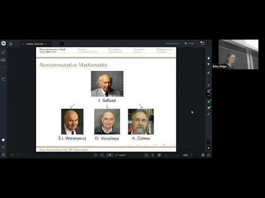The height and width of the screenshot is (198, 265).
Task: Click the favorites star icon
Action: (x=3, y=140)
